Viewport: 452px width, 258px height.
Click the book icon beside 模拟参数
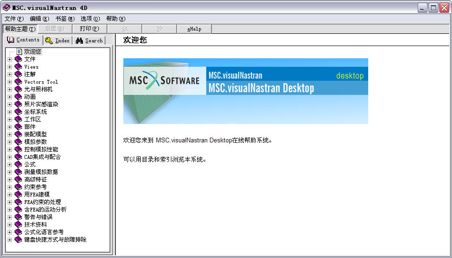coord(18,142)
